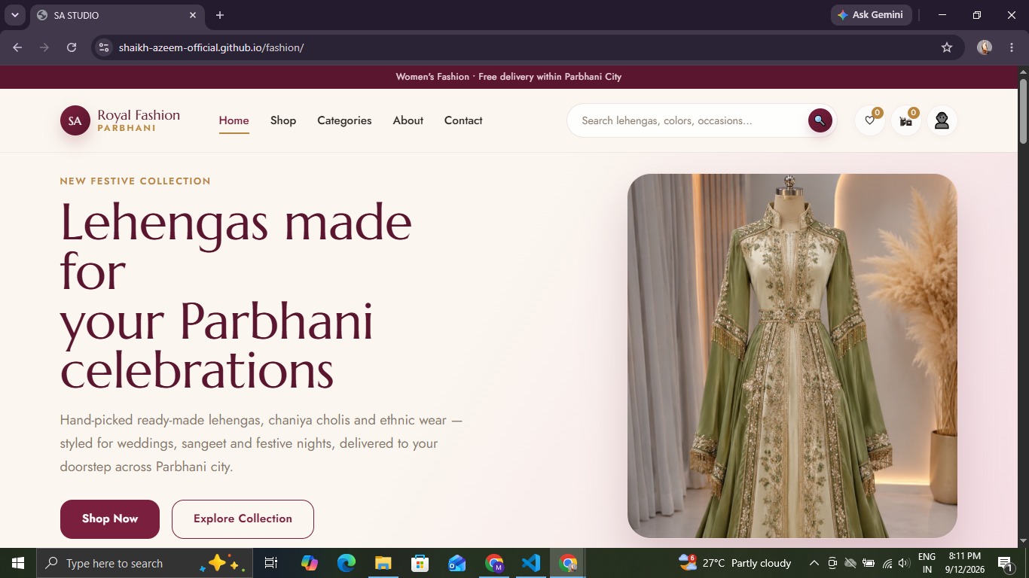Screen dimensions: 1029x578
Task: Bookmark this page with star icon
Action: point(947,47)
